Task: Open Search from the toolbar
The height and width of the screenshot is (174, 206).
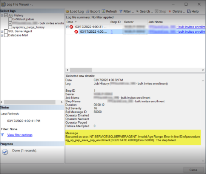Action: pyautogui.click(x=144, y=12)
